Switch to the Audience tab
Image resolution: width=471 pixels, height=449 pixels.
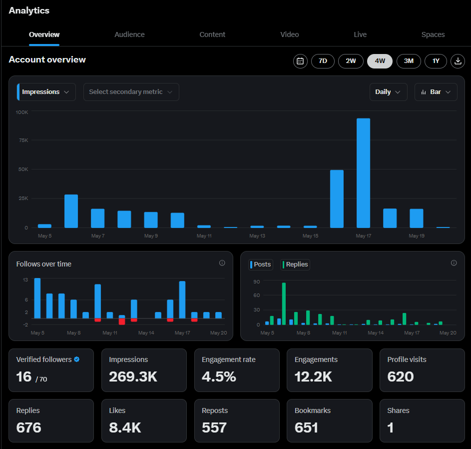(x=129, y=34)
